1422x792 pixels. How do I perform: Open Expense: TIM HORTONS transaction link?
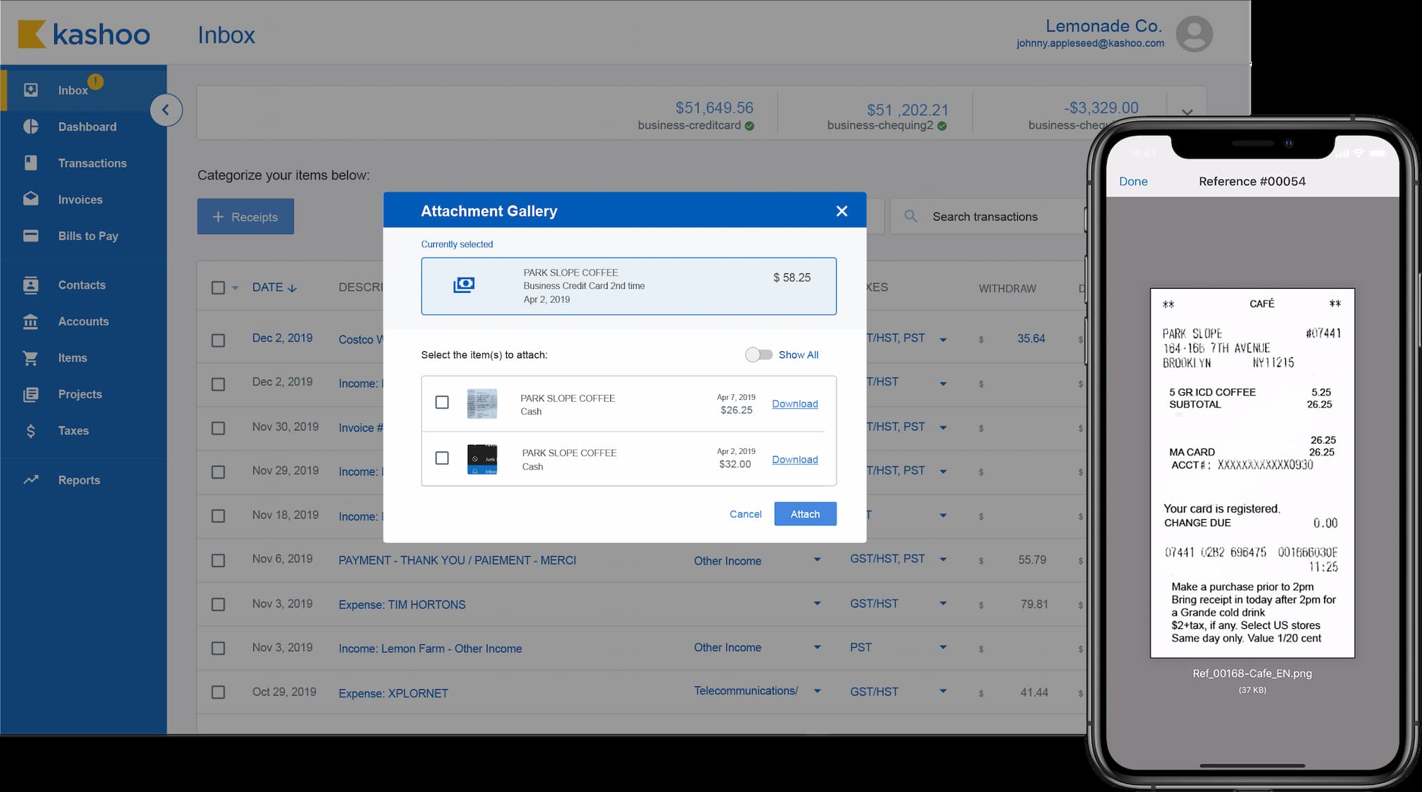(402, 605)
